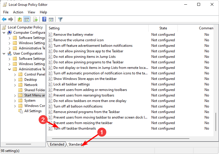
Task: Click folder icon beside System
Action: (x=20, y=101)
